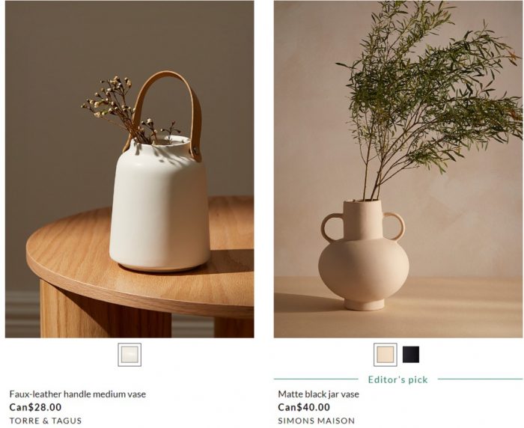Select the white color swatch for handle vase
This screenshot has width=524, height=428.
point(130,355)
